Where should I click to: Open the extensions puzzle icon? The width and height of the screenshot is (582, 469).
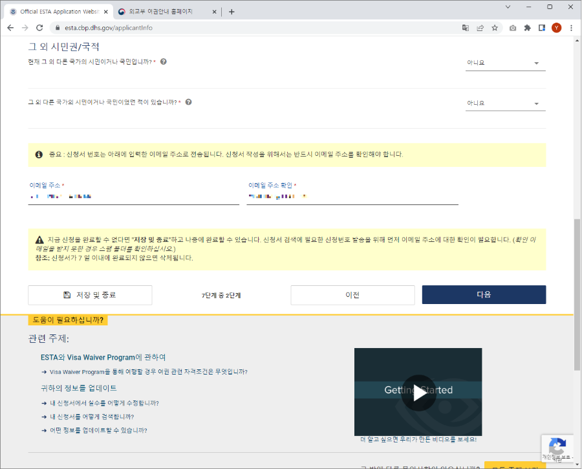[527, 28]
